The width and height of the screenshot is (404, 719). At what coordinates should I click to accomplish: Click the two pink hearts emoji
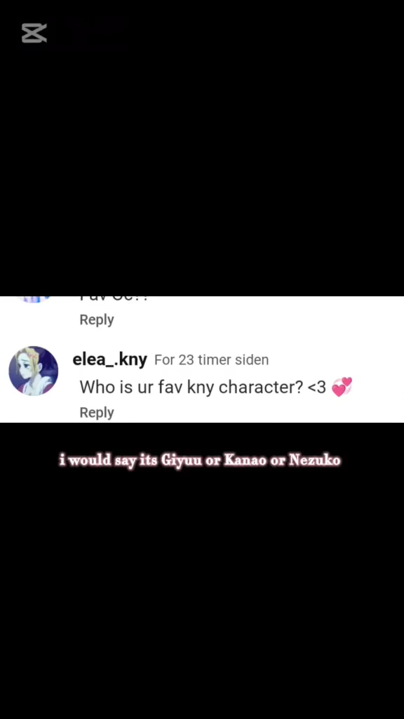click(342, 387)
